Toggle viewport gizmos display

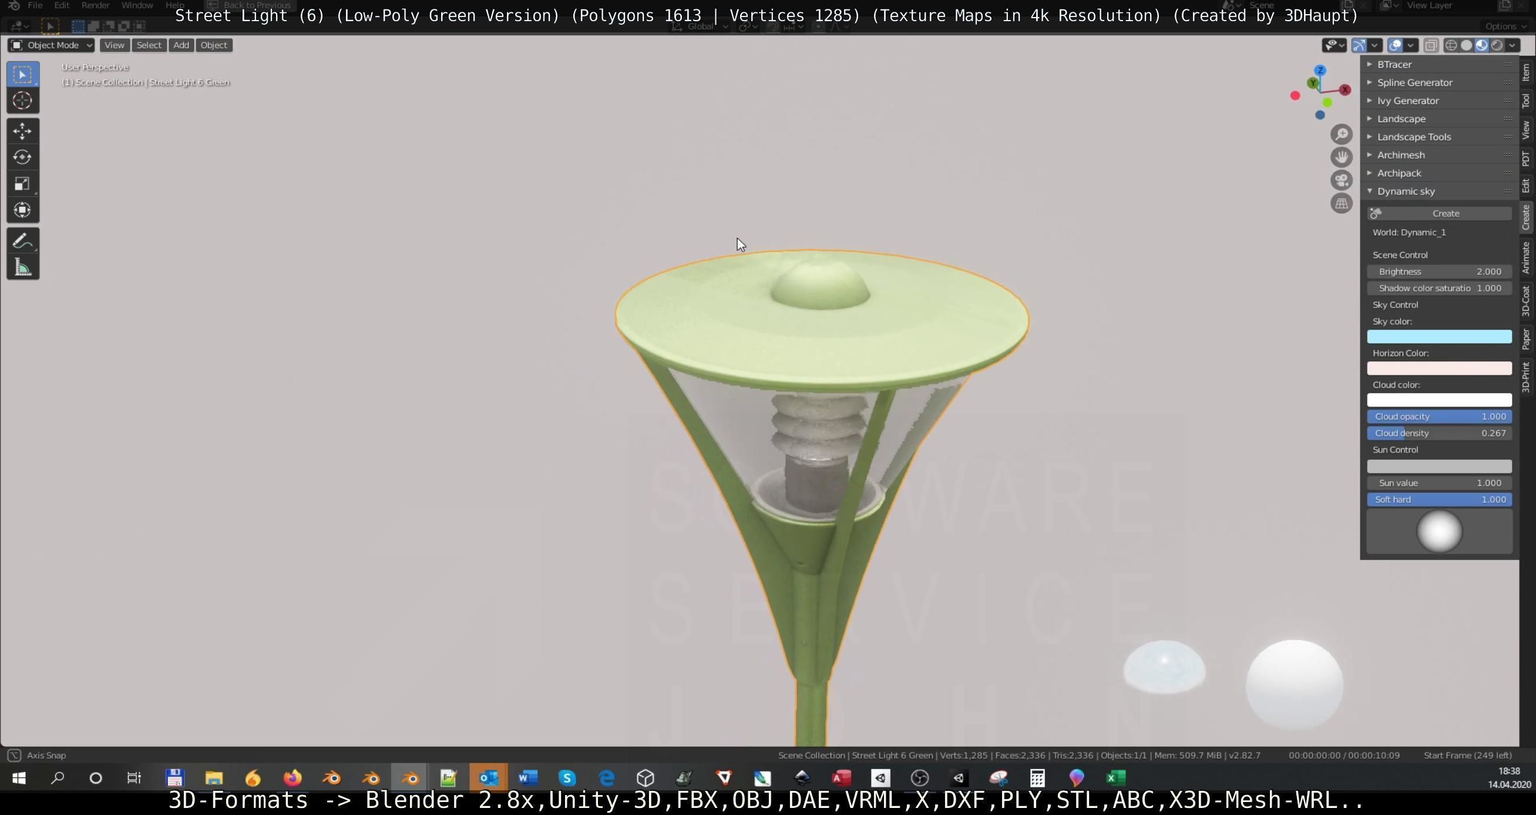point(1359,45)
